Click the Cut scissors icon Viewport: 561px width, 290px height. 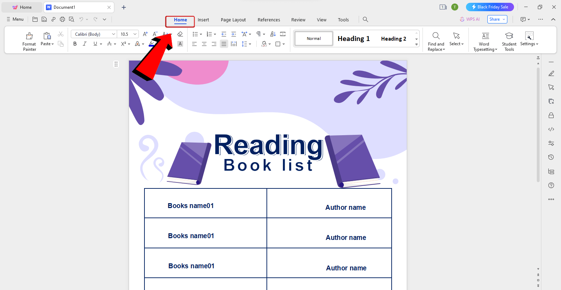(x=61, y=34)
